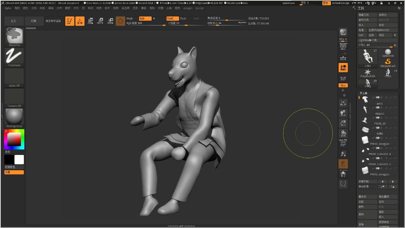Click the Zoom3D magnifier icon

click(343, 123)
